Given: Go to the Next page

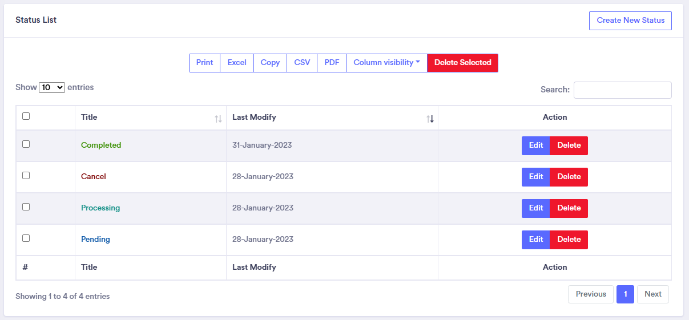Looking at the screenshot, I should coord(652,294).
